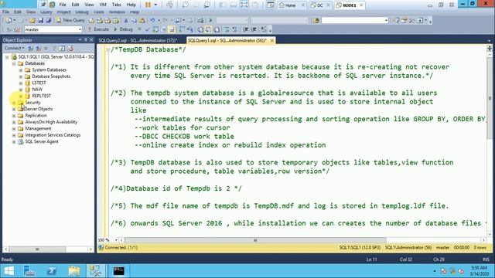Expand the Replication folder
Viewport: 495px width, 278px height.
[14, 116]
